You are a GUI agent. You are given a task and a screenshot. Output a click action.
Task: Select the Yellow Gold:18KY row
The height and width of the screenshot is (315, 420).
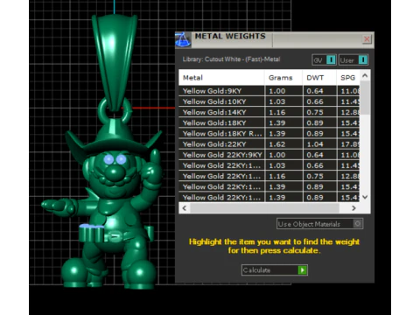(269, 122)
